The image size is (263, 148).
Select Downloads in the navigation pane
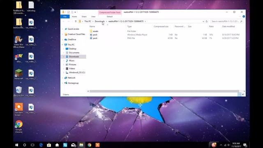[x=74, y=57]
